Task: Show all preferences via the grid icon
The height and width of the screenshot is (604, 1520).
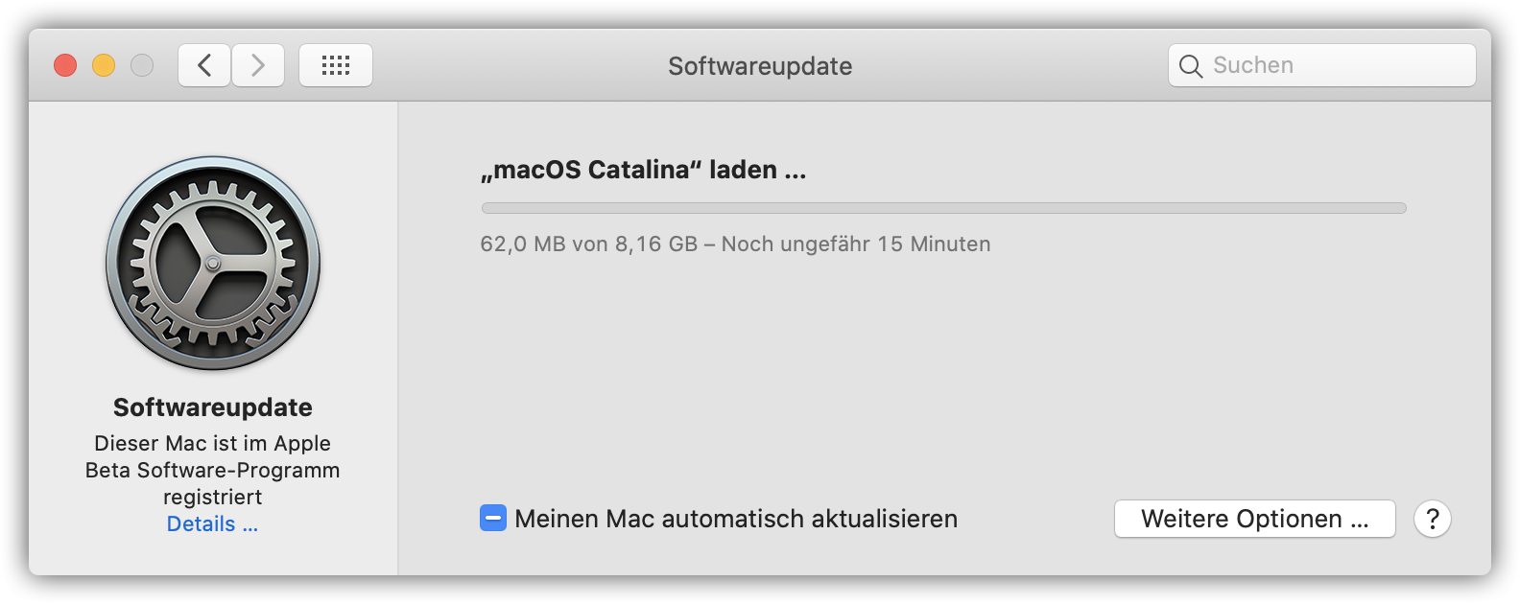Action: coord(336,65)
